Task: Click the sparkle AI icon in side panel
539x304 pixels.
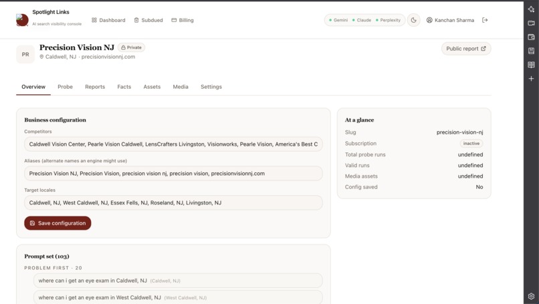Action: 531,9
